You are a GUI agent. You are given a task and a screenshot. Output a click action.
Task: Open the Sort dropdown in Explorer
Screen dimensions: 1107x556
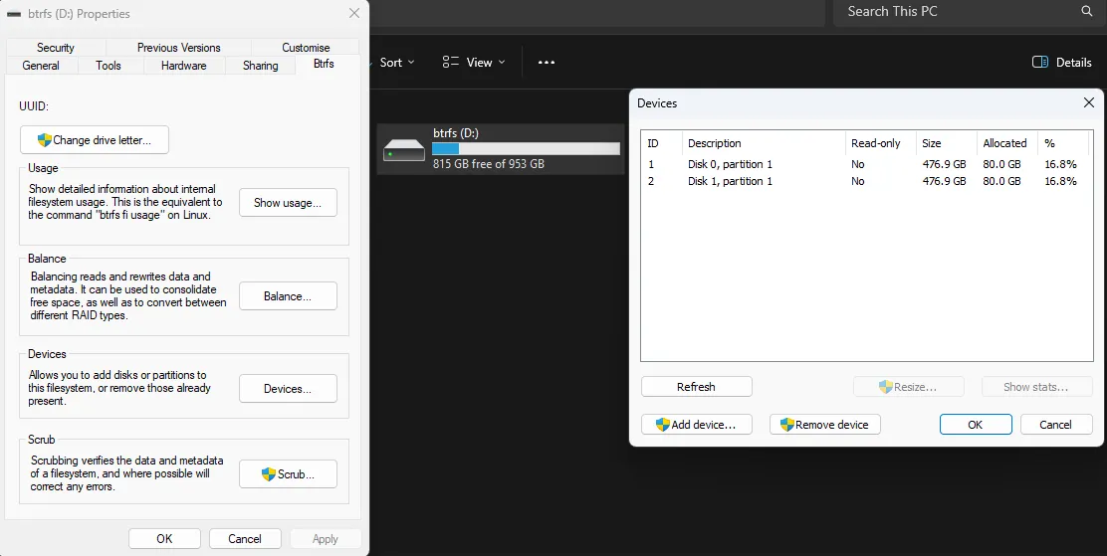point(397,62)
